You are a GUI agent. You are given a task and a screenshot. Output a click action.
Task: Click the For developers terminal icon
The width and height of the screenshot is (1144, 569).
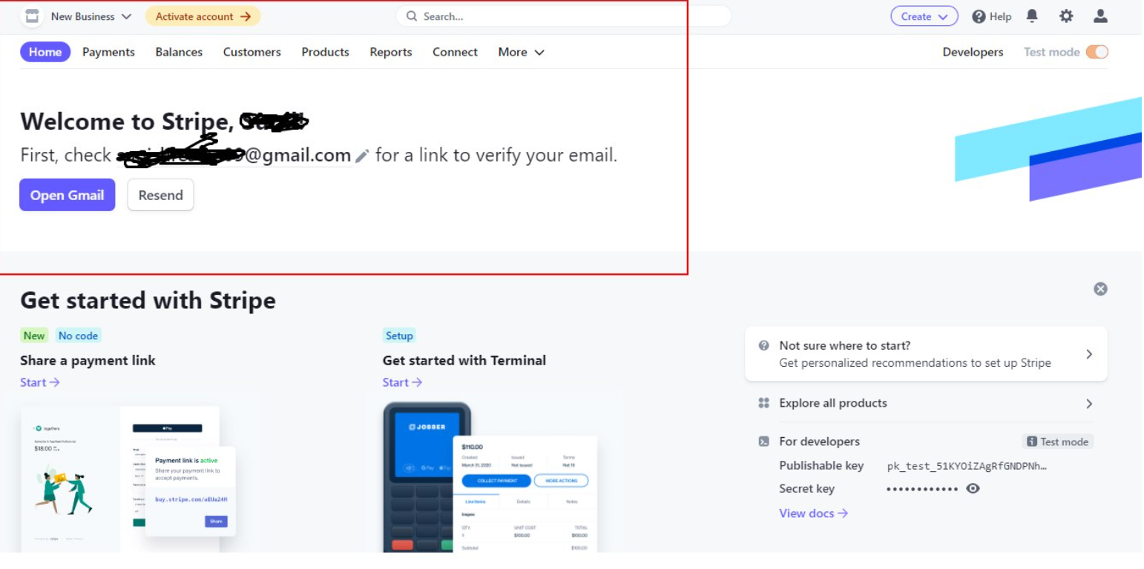point(762,441)
